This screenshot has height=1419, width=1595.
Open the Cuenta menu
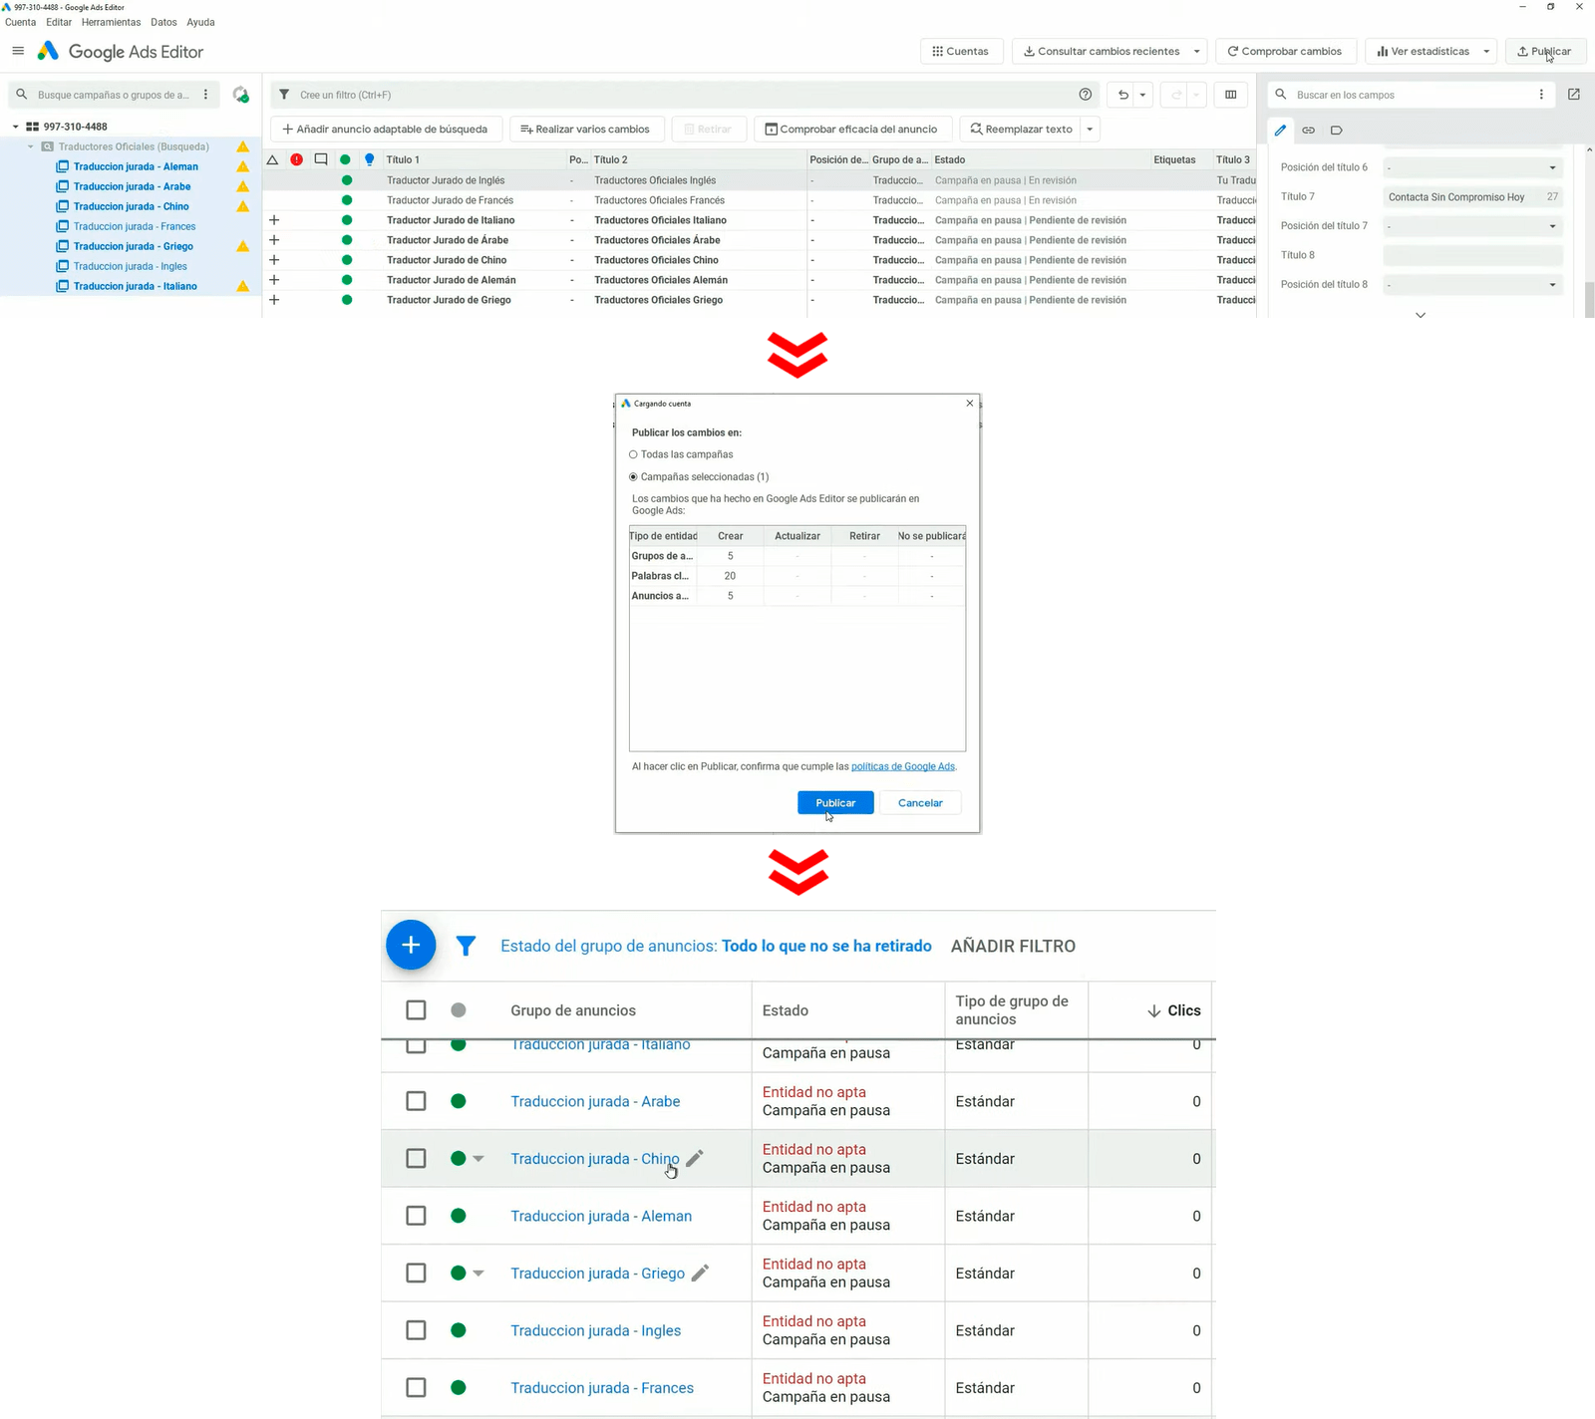pos(20,22)
